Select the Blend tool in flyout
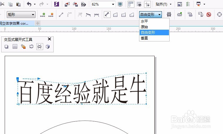Viewport: 223px width, 134px height. (23, 46)
